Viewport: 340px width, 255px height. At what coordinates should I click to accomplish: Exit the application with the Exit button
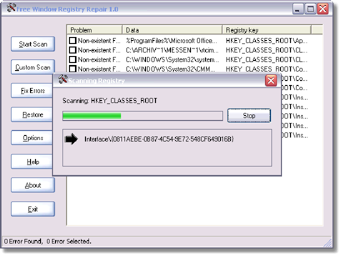[33, 209]
